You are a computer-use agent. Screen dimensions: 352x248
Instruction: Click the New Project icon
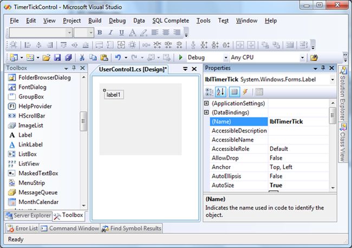point(14,58)
